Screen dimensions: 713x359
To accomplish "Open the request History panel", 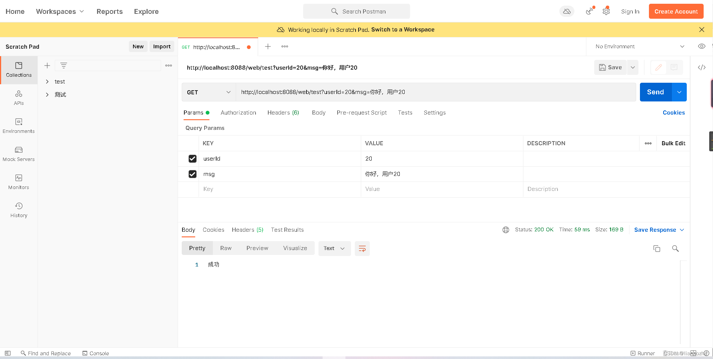I will tap(19, 210).
